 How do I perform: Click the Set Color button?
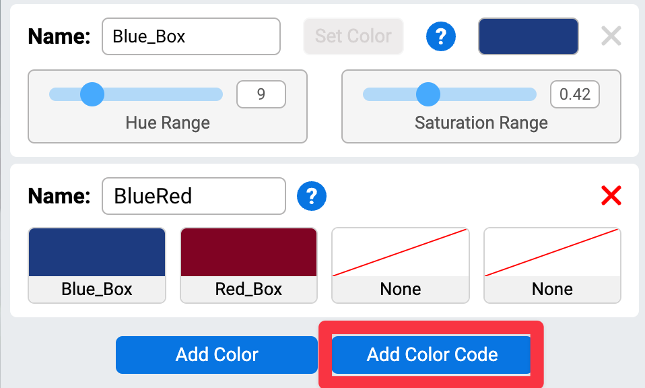click(x=353, y=36)
